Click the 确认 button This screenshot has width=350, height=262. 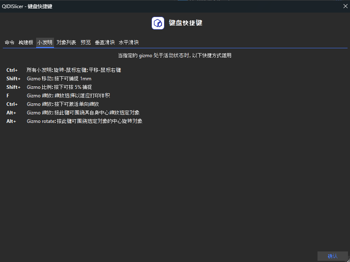(x=333, y=256)
